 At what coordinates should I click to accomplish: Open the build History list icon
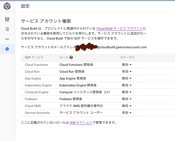[7, 29]
